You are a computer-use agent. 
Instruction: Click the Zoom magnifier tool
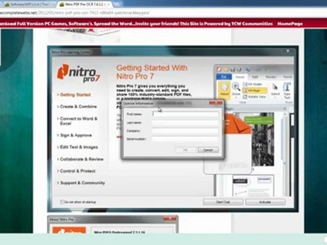click(x=236, y=89)
